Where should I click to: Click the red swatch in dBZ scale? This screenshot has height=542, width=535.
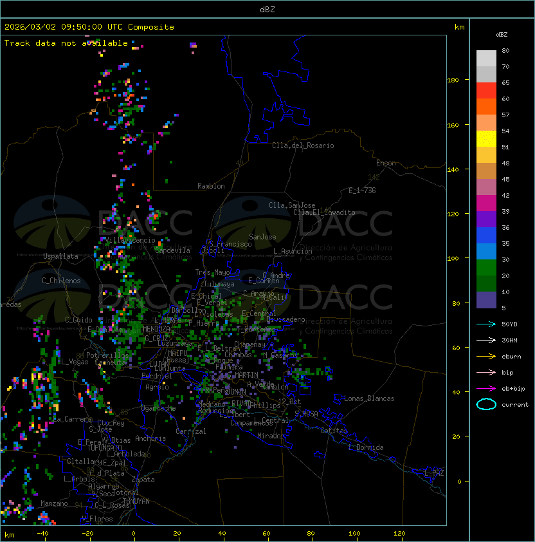click(x=486, y=90)
